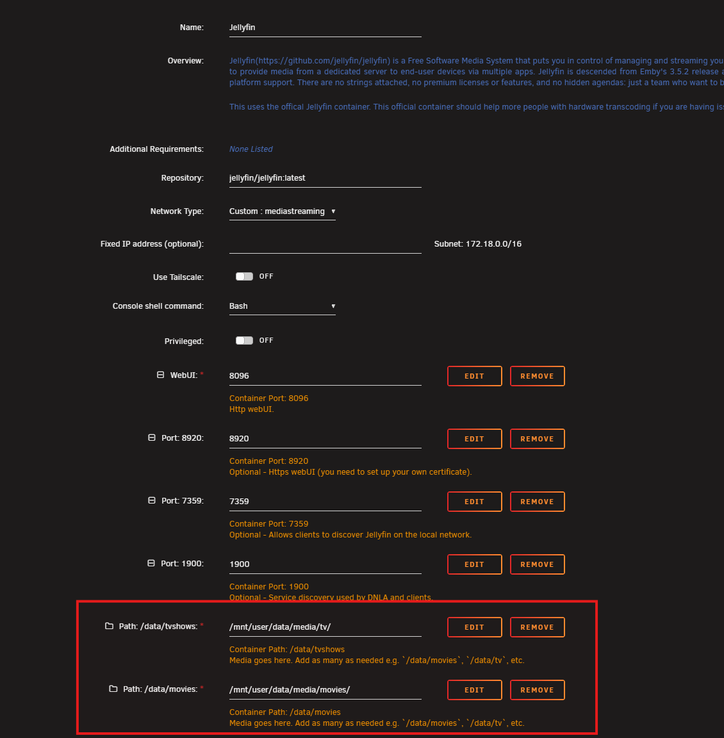Click folder icon next to Path: /data/tvshows
The image size is (724, 738).
point(109,626)
